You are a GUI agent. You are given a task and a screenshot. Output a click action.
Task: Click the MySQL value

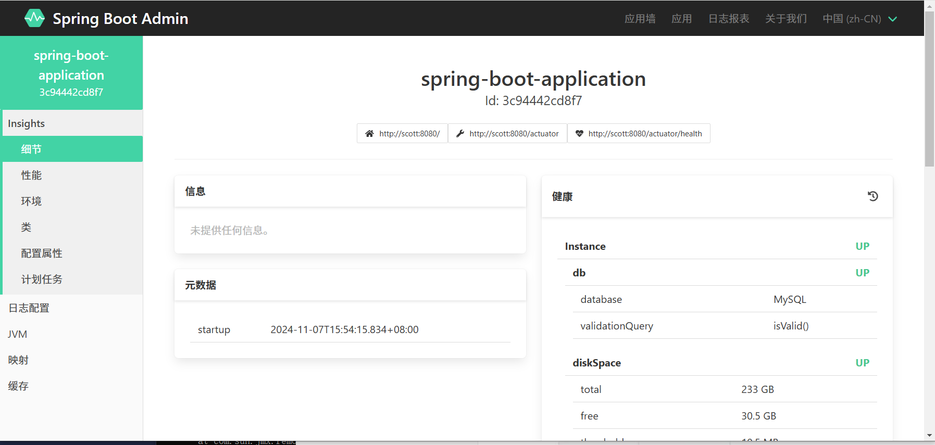click(790, 299)
